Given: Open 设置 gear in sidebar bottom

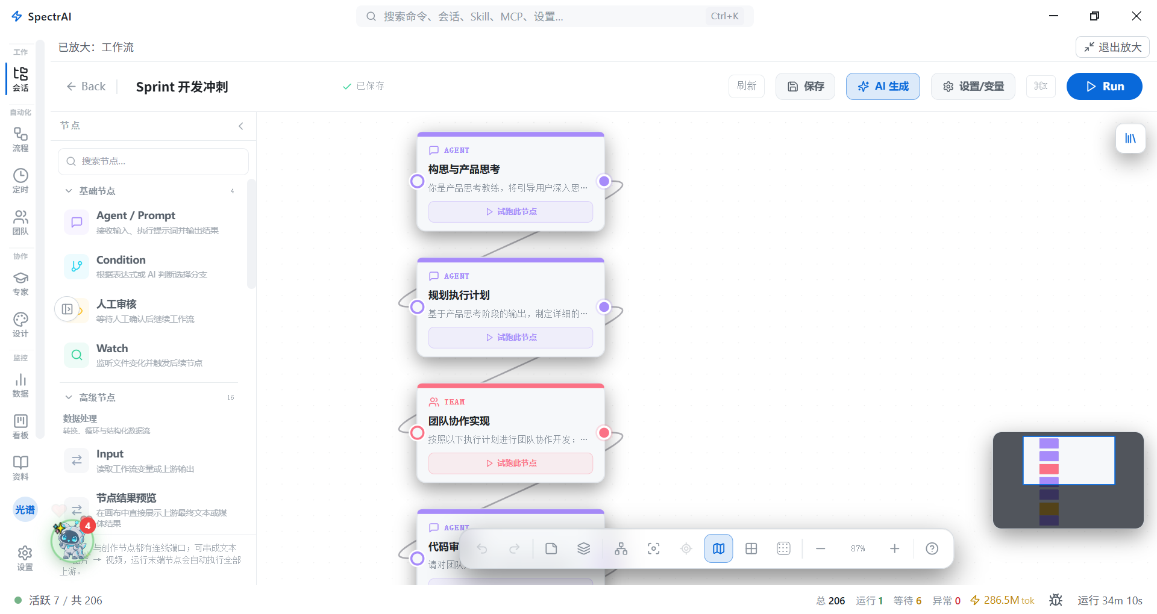Looking at the screenshot, I should point(25,558).
